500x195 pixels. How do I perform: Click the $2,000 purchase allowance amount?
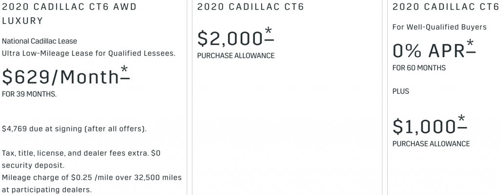[x=230, y=38]
